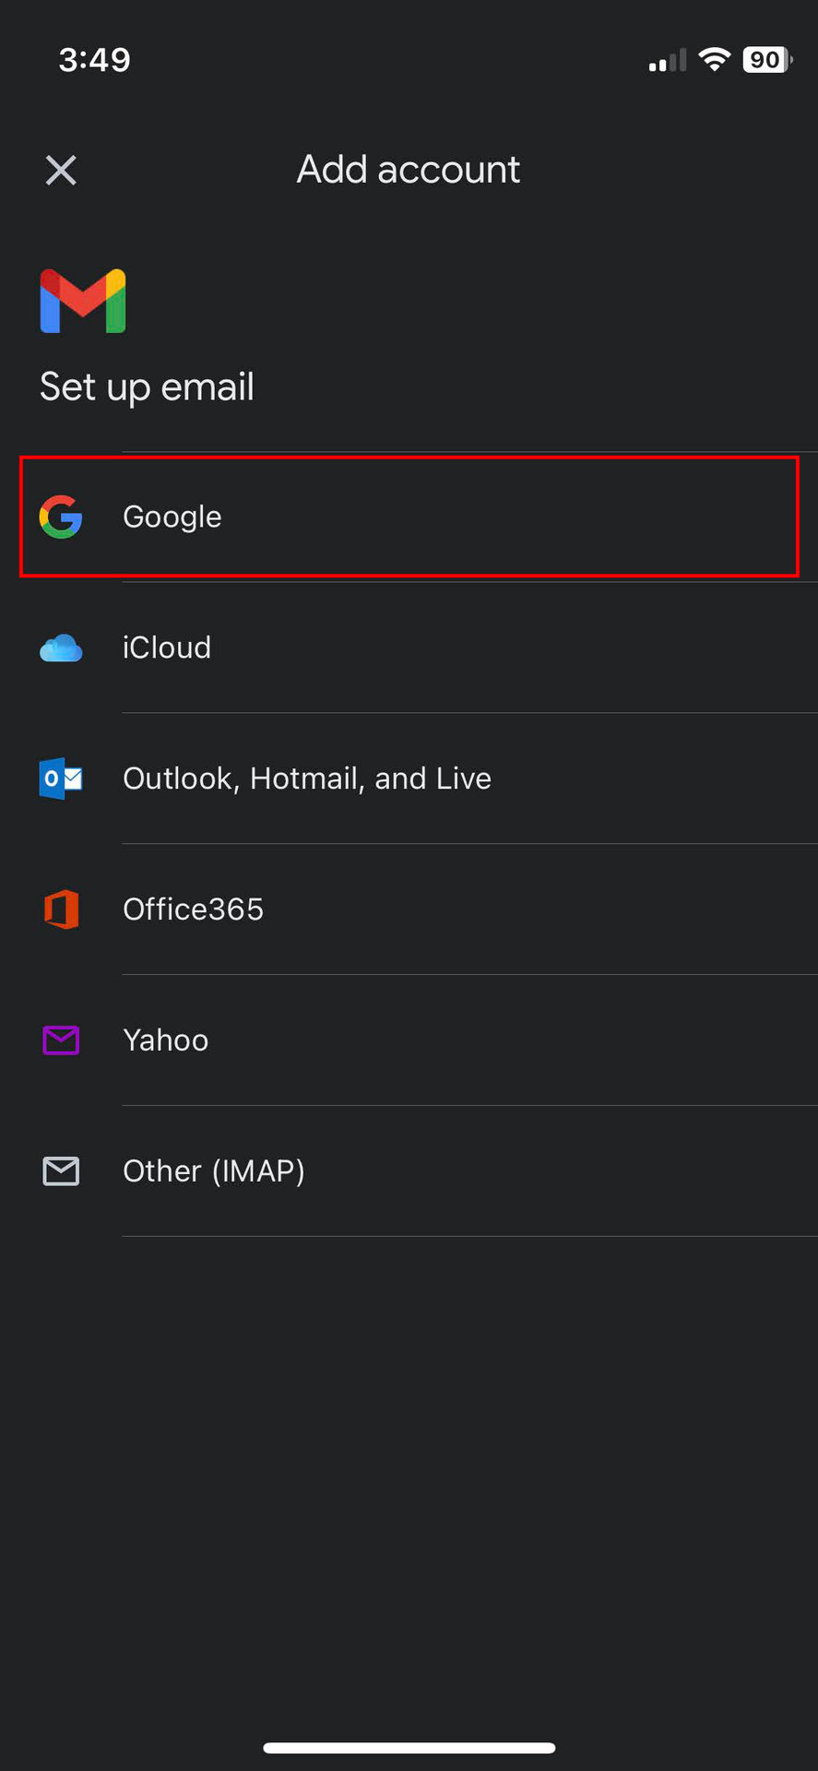The image size is (818, 1771).
Task: Choose the iCloud label
Action: pyautogui.click(x=167, y=648)
